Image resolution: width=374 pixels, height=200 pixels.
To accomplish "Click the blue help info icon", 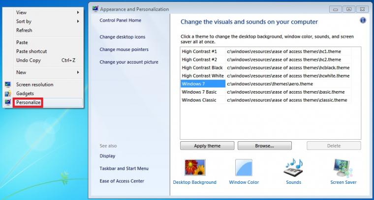I will tap(363, 21).
